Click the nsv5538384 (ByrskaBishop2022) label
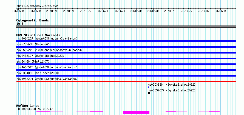 pos(172,85)
